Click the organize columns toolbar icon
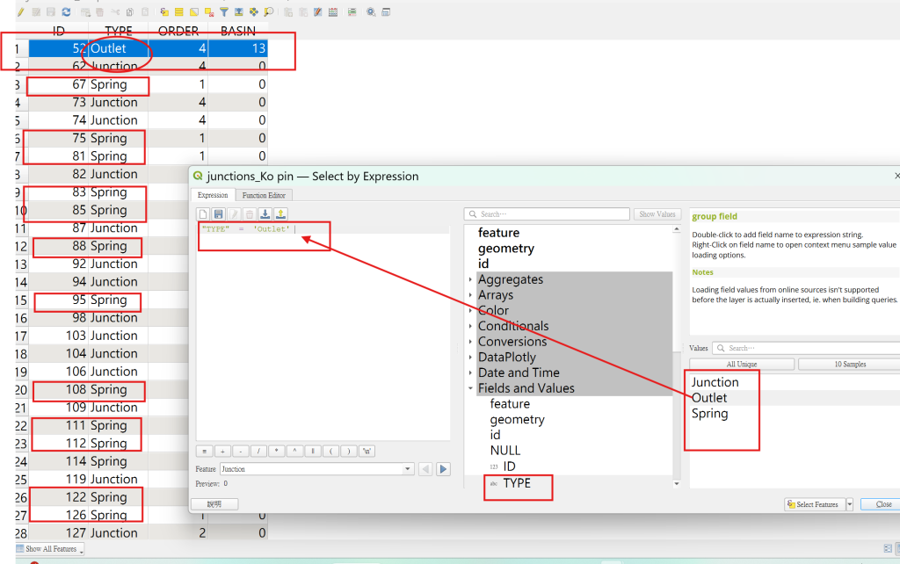Viewport: 900px width, 564px height. click(318, 12)
